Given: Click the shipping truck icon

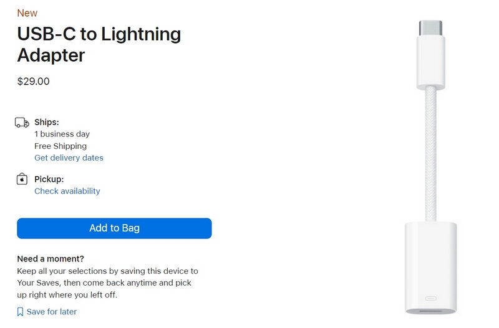Looking at the screenshot, I should click(x=22, y=122).
